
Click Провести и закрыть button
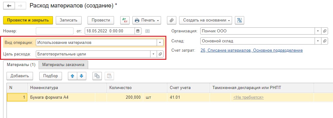[x=28, y=20]
